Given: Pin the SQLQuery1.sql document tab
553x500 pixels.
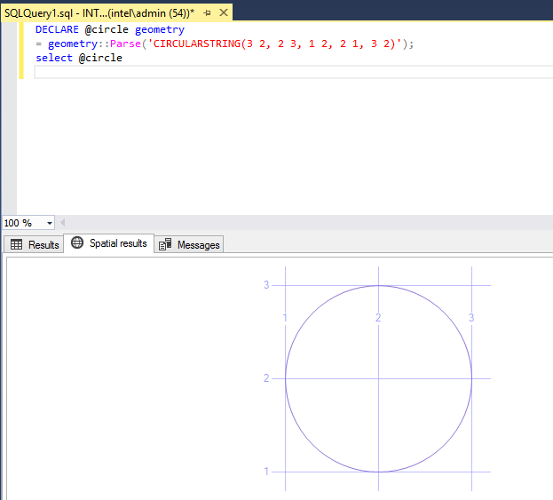Looking at the screenshot, I should pos(207,13).
